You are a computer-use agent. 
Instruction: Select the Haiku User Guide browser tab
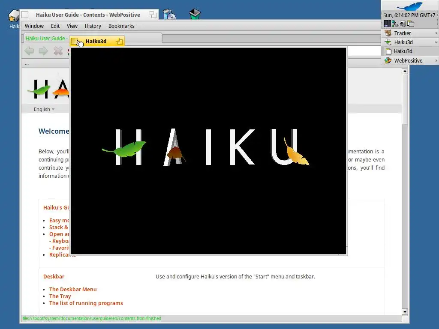[46, 38]
